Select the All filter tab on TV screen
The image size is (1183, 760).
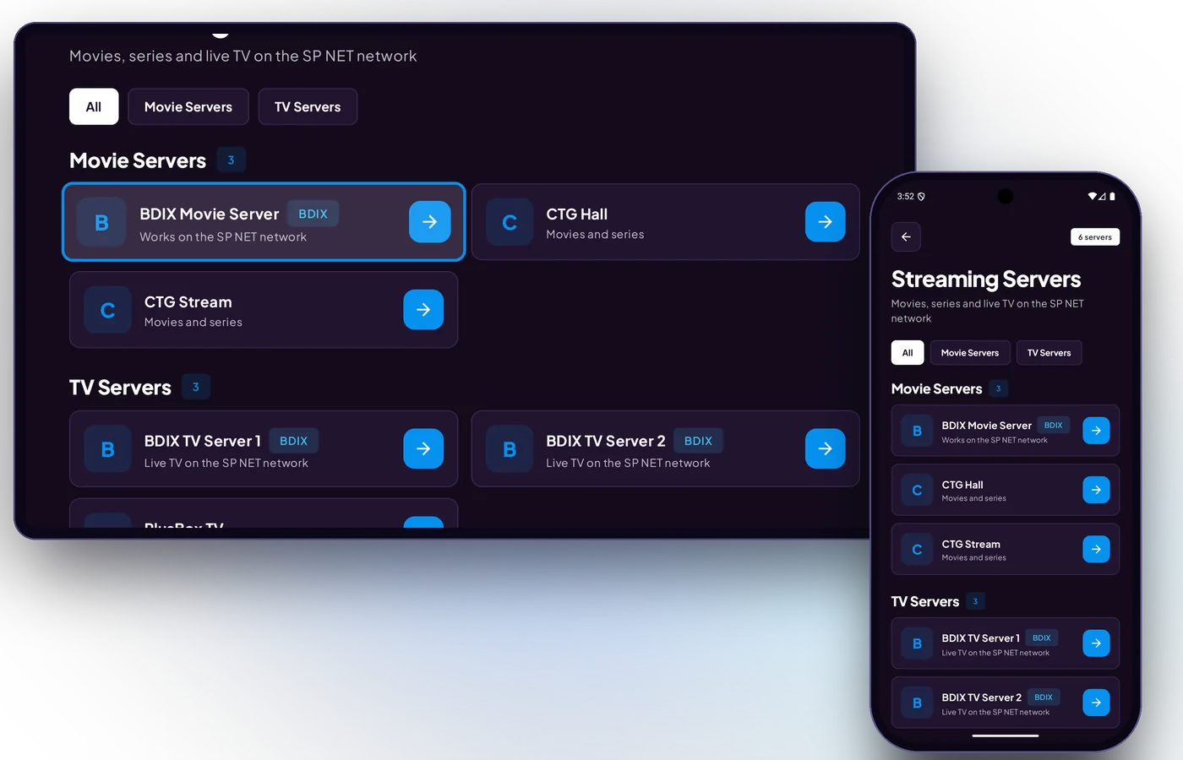click(x=94, y=106)
